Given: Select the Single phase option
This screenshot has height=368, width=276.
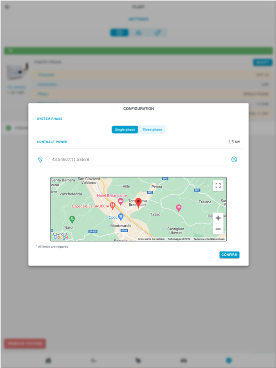Looking at the screenshot, I should click(x=125, y=130).
